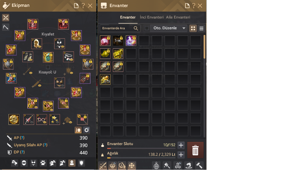Image resolution: width=303 pixels, height=170 pixels.
Task: Toggle checkbox beside Oto. Düzenle
Action: [147, 28]
